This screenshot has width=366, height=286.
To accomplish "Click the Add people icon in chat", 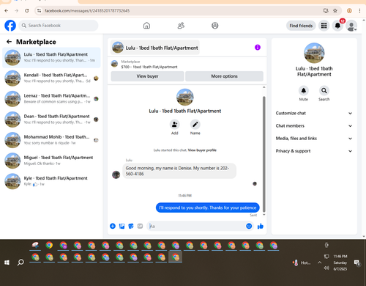I will pos(175,125).
